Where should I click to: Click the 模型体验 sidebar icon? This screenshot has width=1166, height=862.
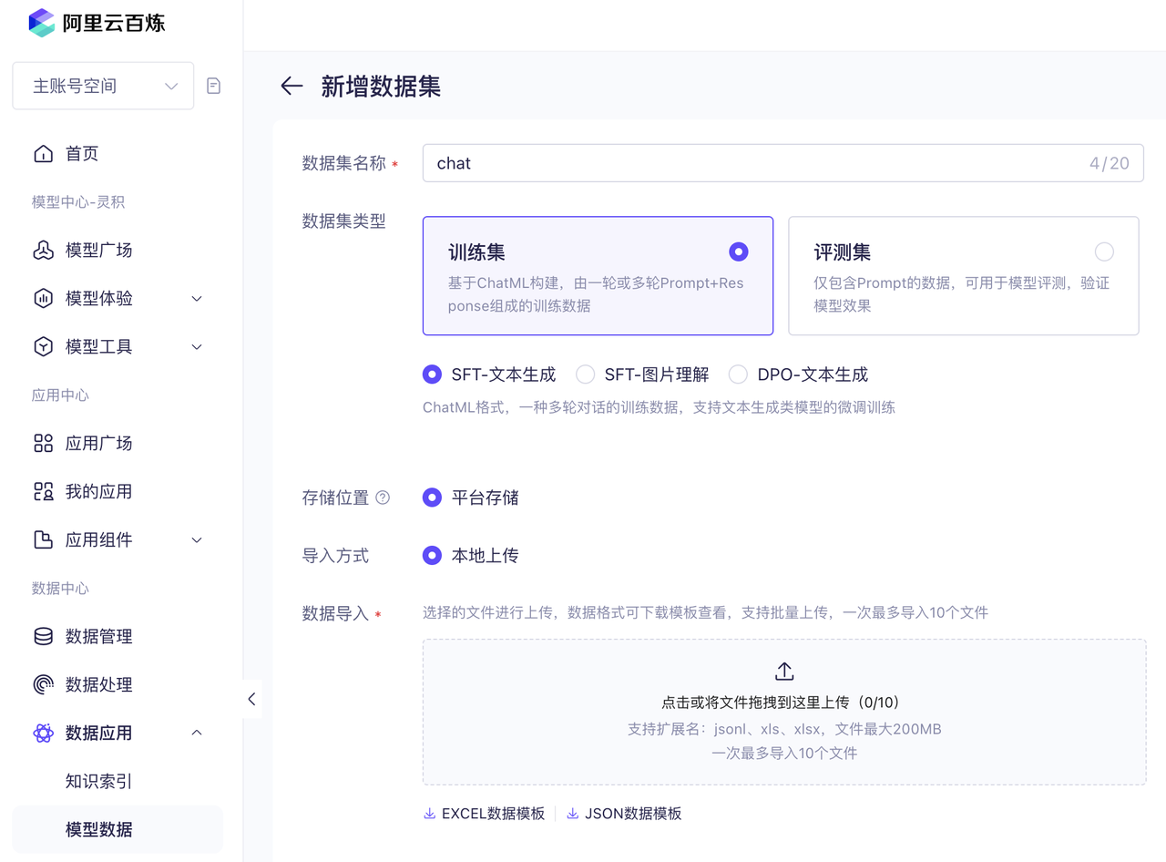click(x=43, y=298)
